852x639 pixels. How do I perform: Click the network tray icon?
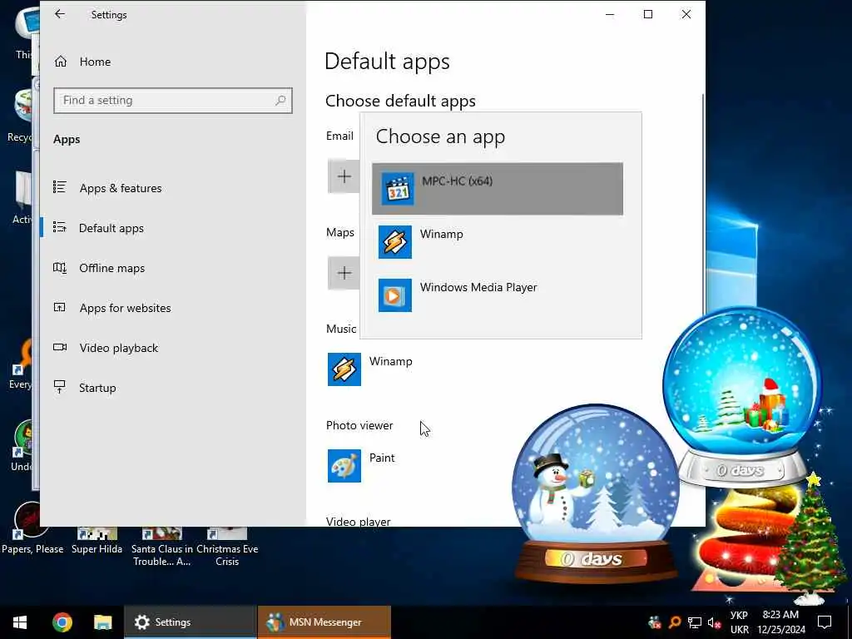click(695, 622)
